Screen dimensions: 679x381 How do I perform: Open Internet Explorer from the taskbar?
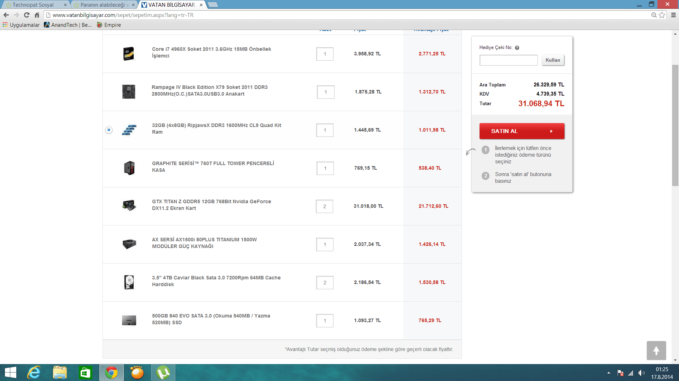click(34, 373)
